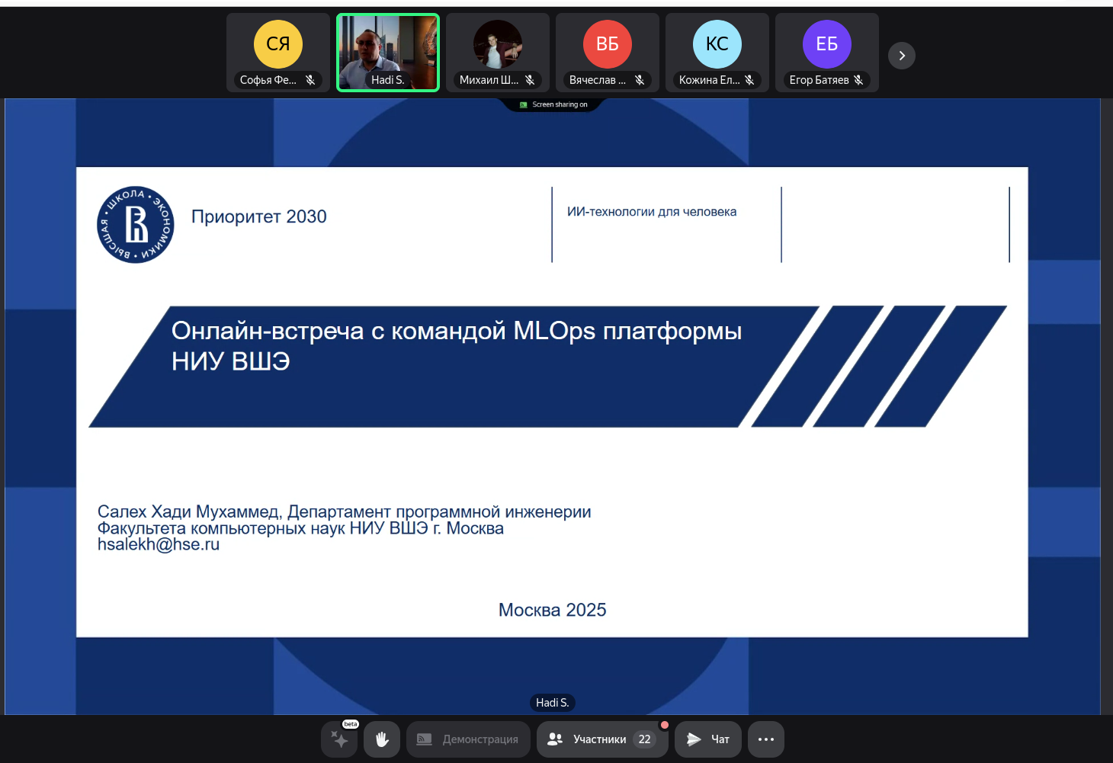Click muted microphone icon of Вячеслав
This screenshot has width=1113, height=763.
click(640, 80)
